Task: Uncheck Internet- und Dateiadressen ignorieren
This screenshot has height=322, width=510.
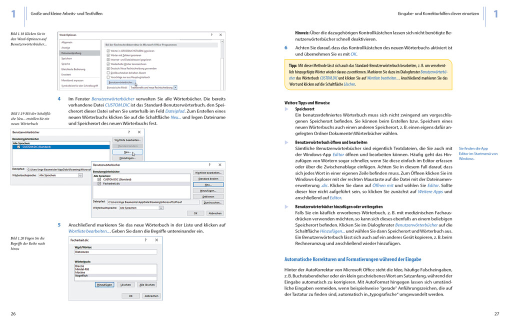Action: coord(108,59)
